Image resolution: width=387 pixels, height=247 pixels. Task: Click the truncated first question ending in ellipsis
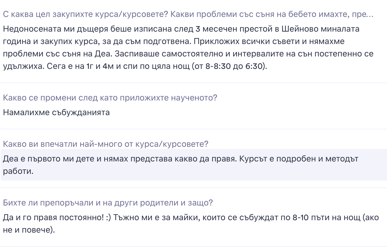coord(188,14)
